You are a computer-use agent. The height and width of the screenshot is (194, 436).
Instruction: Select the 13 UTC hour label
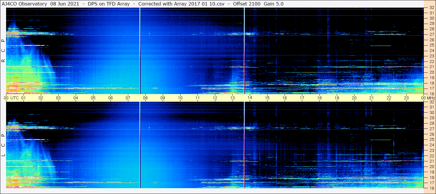(x=232, y=98)
